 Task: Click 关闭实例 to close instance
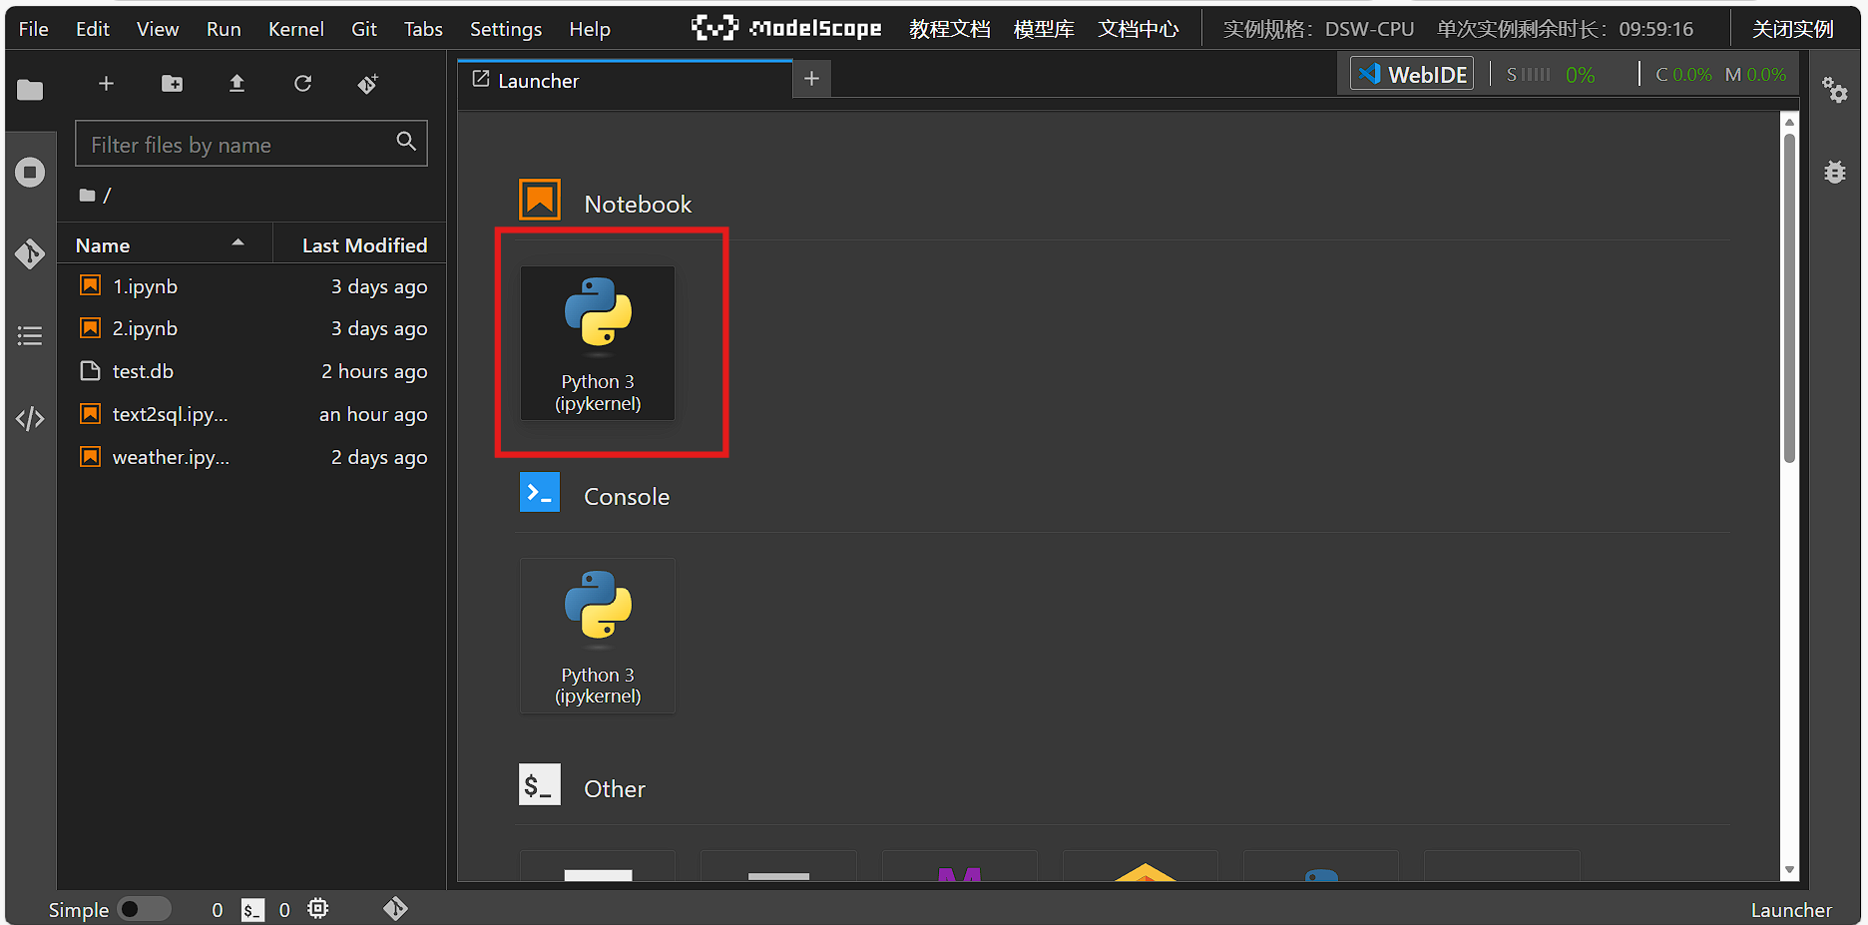click(x=1793, y=29)
